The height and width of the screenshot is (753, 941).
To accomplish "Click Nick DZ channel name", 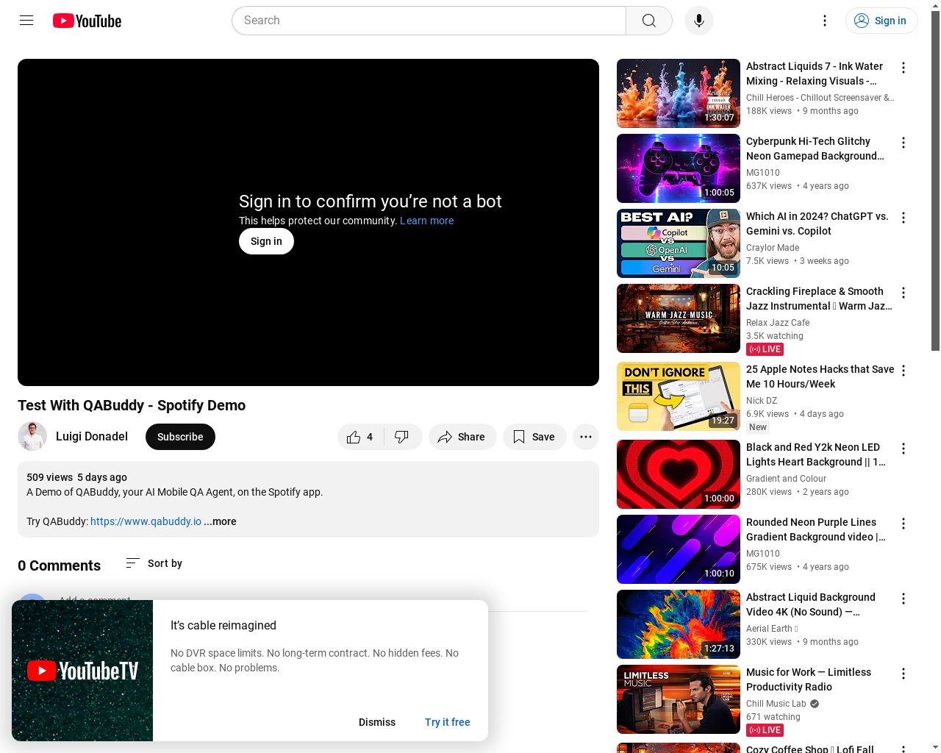I will pyautogui.click(x=762, y=401).
